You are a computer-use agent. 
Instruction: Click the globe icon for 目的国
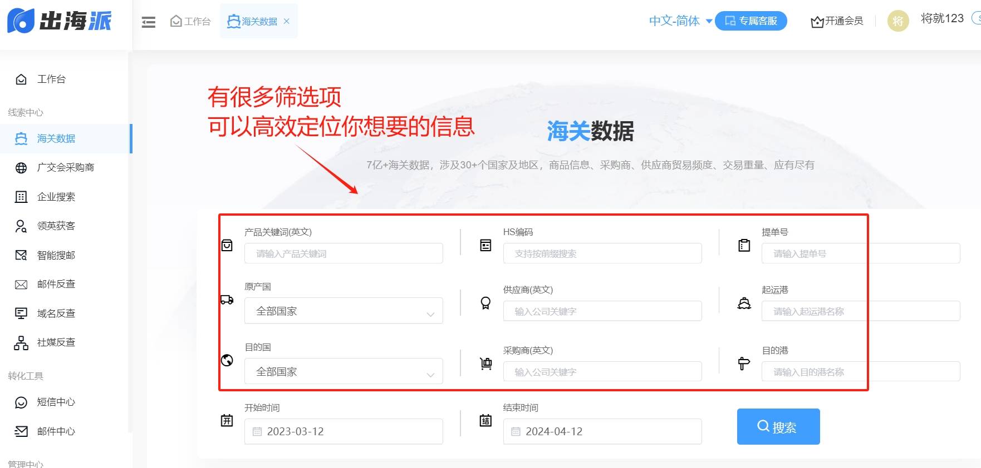(x=227, y=360)
